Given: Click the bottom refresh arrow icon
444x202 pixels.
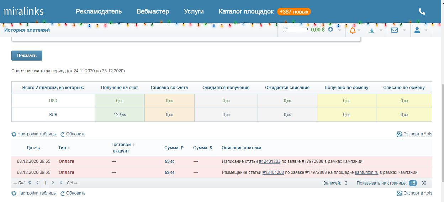Looking at the screenshot, I should [x=63, y=193].
